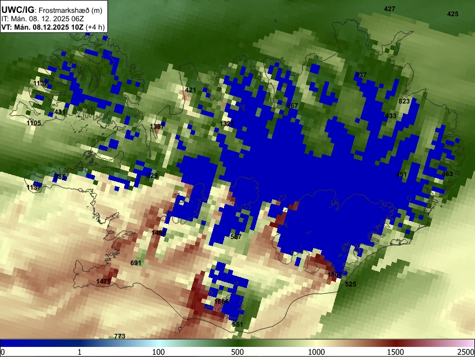Click the color scale label 2500
This screenshot has width=475, height=357.
466,352
